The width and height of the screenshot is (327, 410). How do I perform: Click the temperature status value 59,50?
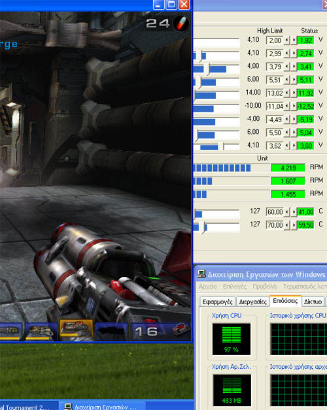(x=305, y=225)
